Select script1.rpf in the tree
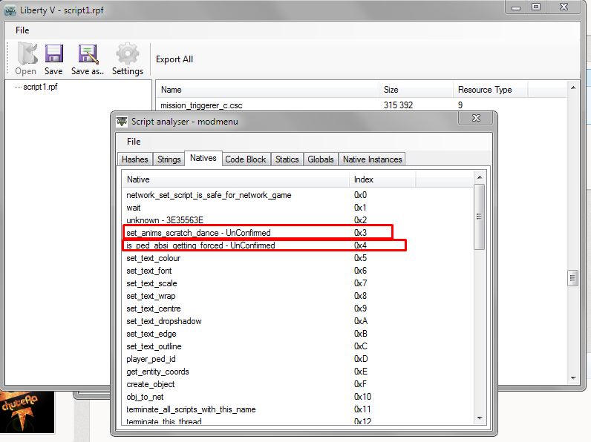 pos(40,87)
